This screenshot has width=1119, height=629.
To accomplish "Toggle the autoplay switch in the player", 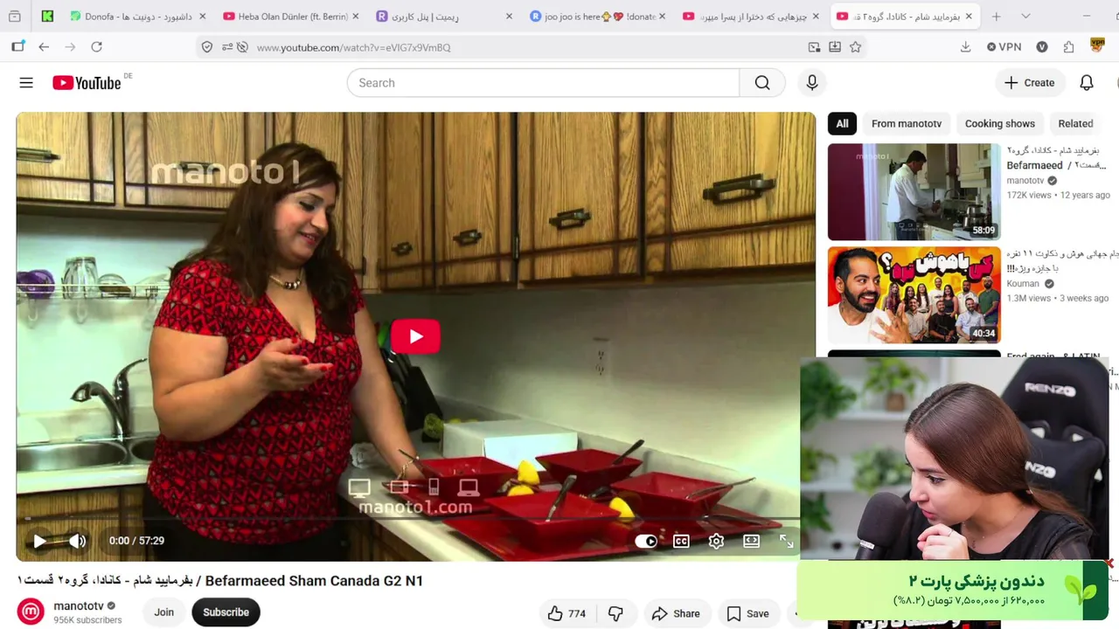I will click(646, 542).
